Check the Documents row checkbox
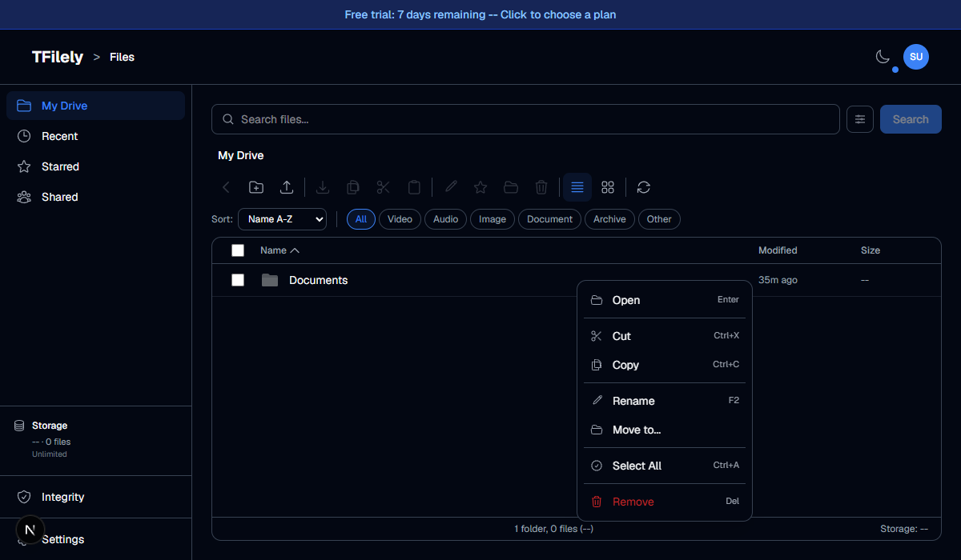Screen dimensions: 961x560 tap(238, 280)
